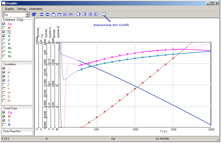The height and width of the screenshot is (143, 221).
Task: Open the Information menu
Action: (36, 9)
